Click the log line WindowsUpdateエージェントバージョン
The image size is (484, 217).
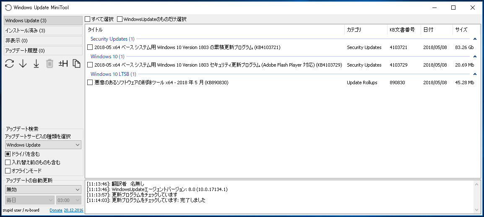click(x=157, y=189)
